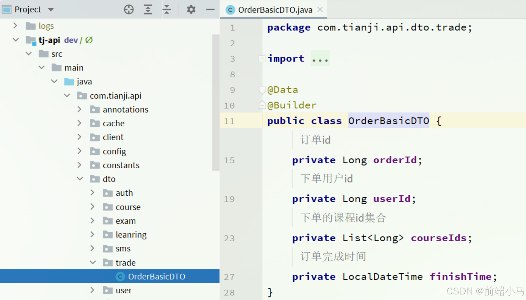The image size is (526, 300).
Task: Click the trade package icon
Action: (107, 262)
